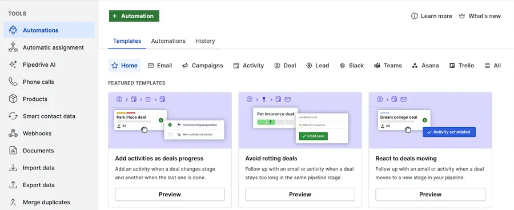Show All templates
This screenshot has height=210, width=514.
pyautogui.click(x=493, y=66)
